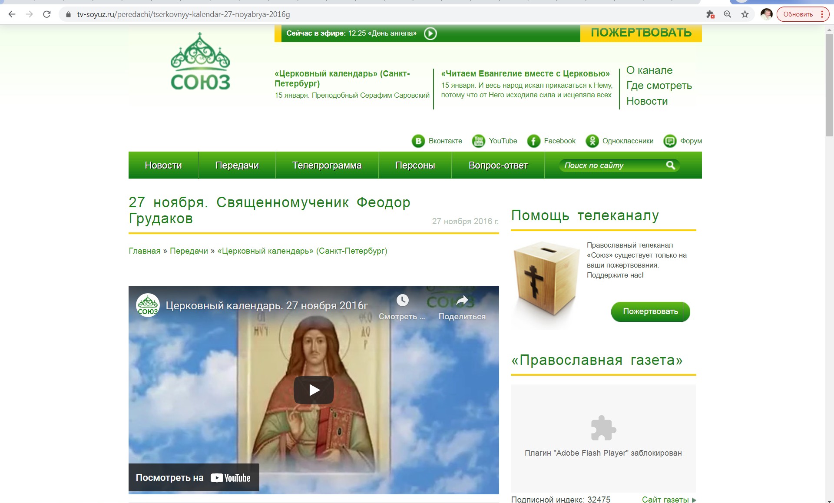Play the live broadcast with the play circle icon
The height and width of the screenshot is (503, 834).
(x=430, y=33)
